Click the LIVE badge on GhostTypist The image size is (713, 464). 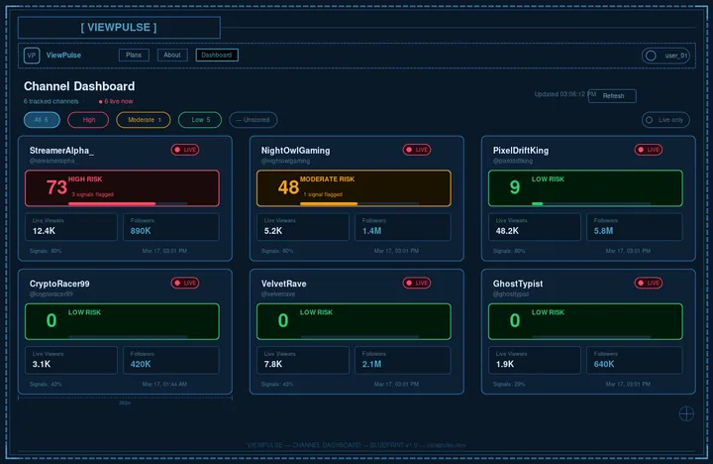click(649, 283)
